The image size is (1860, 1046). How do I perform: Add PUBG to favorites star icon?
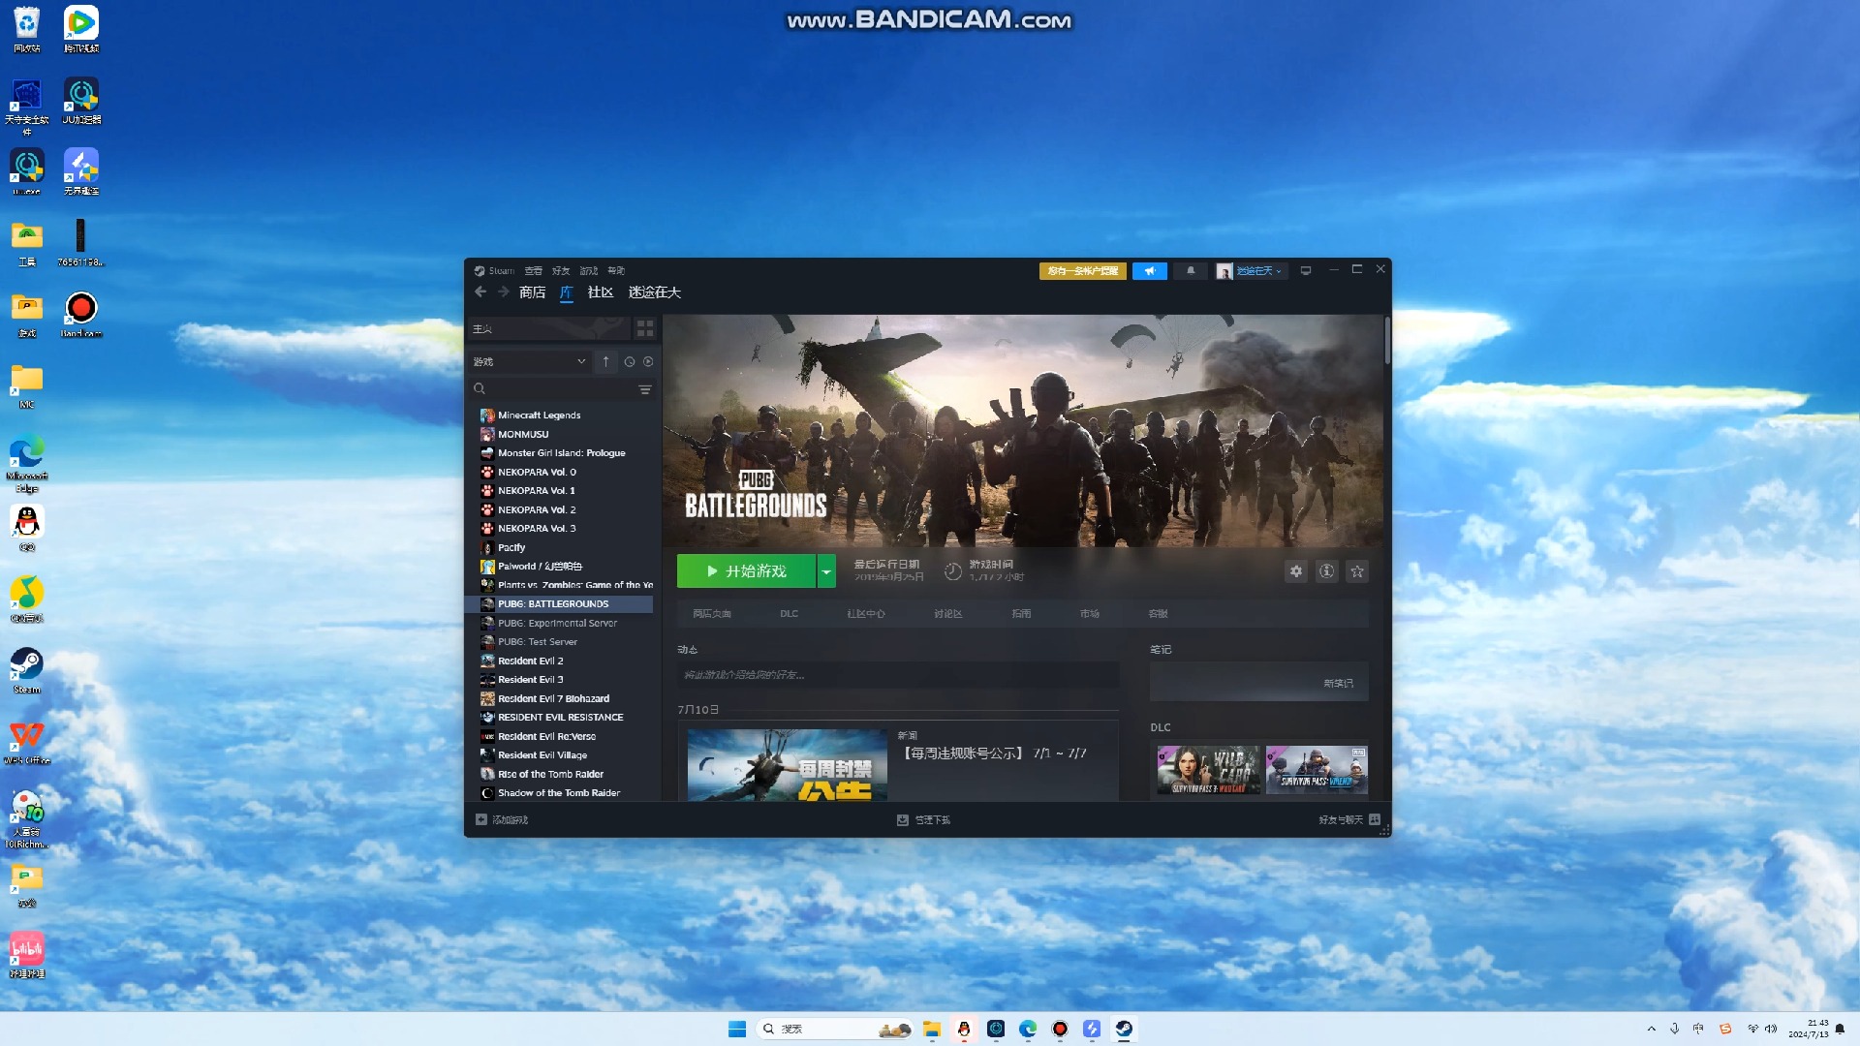(x=1357, y=571)
